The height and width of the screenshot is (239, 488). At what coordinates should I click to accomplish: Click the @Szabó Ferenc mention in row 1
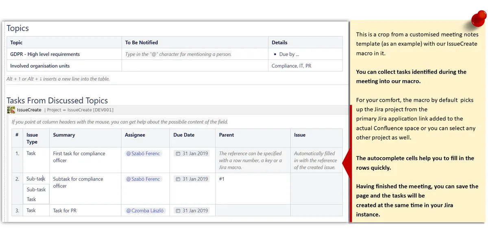pyautogui.click(x=143, y=153)
